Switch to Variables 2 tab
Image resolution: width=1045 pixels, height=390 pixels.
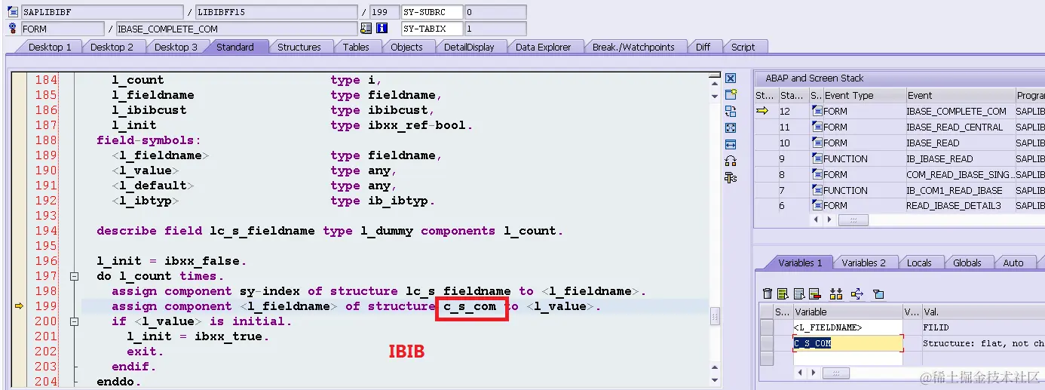pos(863,263)
